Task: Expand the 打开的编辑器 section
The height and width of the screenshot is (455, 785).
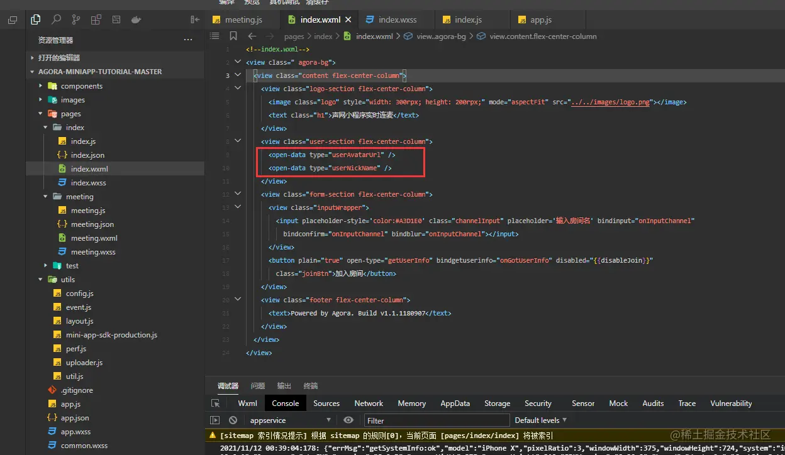Action: (115, 57)
